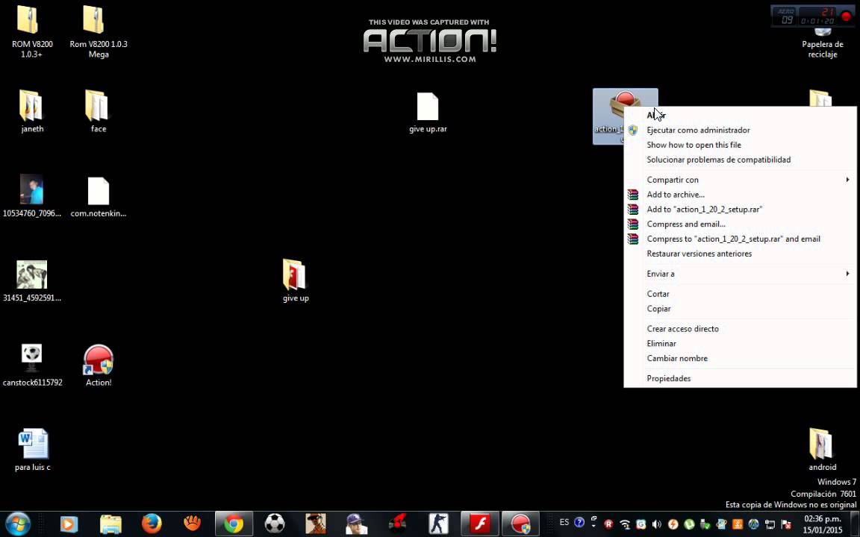Expand the Compartir con submenu

[x=740, y=179]
